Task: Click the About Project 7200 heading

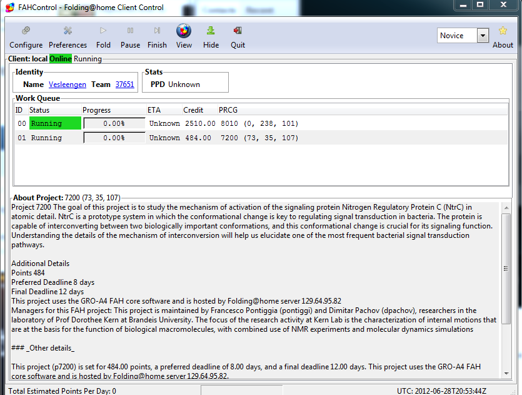Action: (x=67, y=198)
